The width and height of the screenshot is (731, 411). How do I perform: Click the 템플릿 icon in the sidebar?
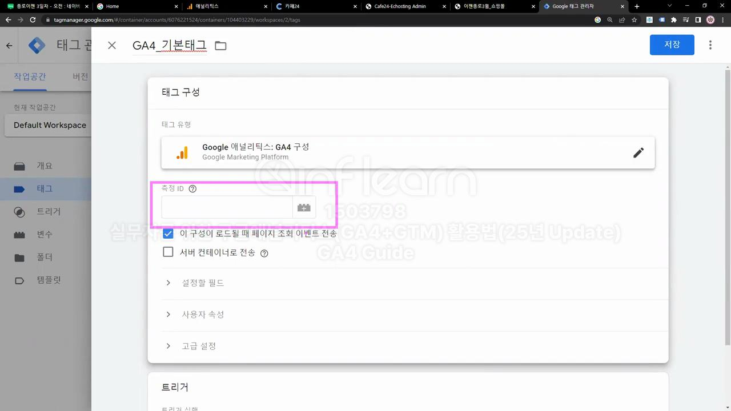point(19,280)
